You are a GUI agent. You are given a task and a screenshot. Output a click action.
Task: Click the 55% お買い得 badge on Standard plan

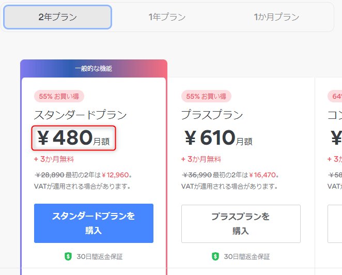click(59, 96)
